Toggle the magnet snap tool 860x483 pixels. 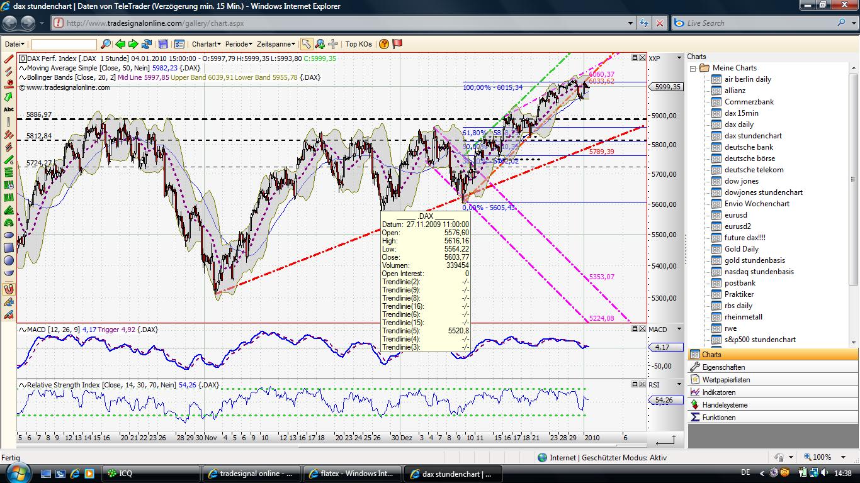[x=9, y=289]
